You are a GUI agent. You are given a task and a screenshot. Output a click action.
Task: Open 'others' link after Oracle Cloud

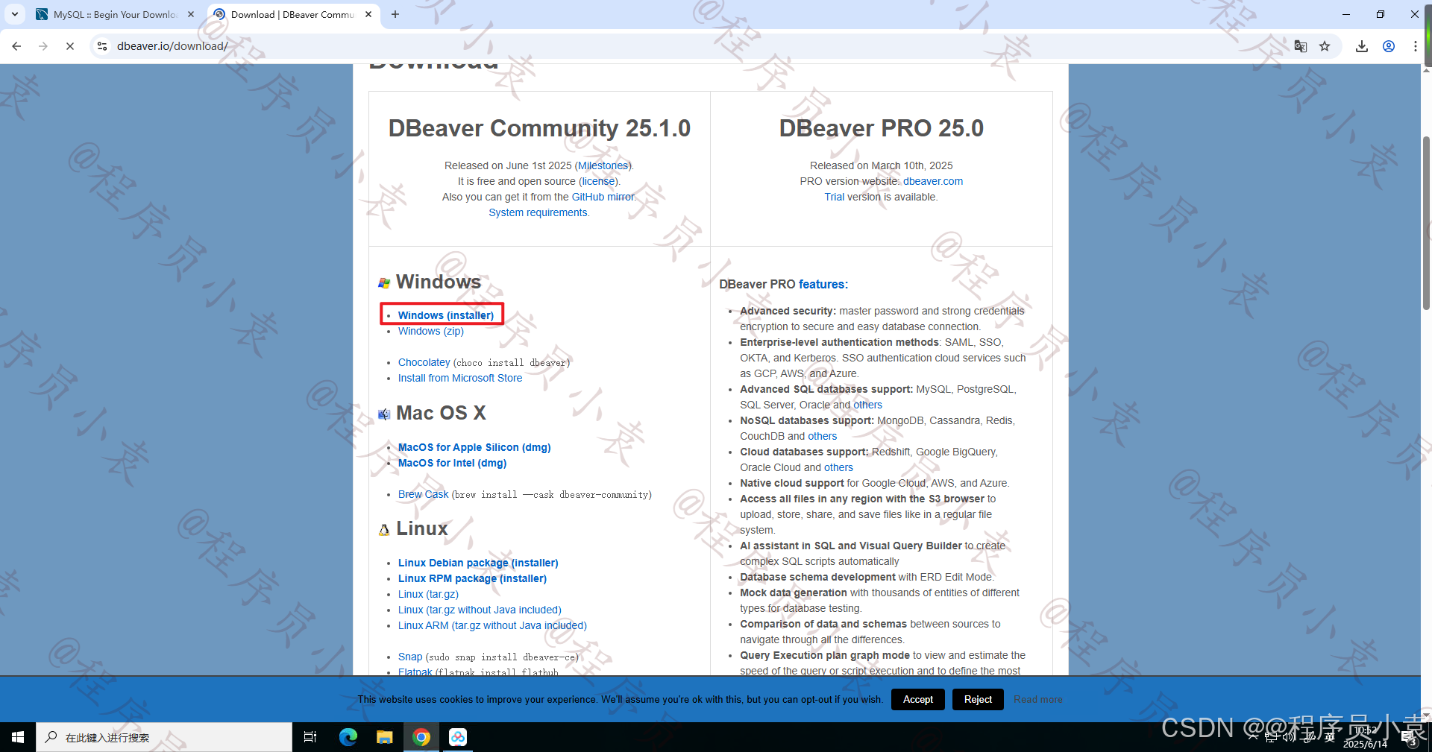838,467
